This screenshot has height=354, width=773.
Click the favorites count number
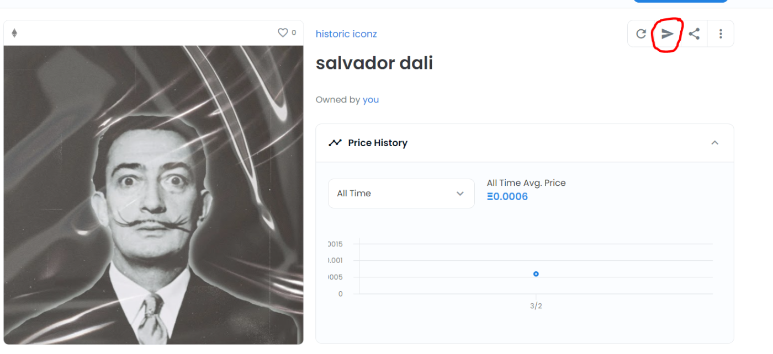click(294, 33)
